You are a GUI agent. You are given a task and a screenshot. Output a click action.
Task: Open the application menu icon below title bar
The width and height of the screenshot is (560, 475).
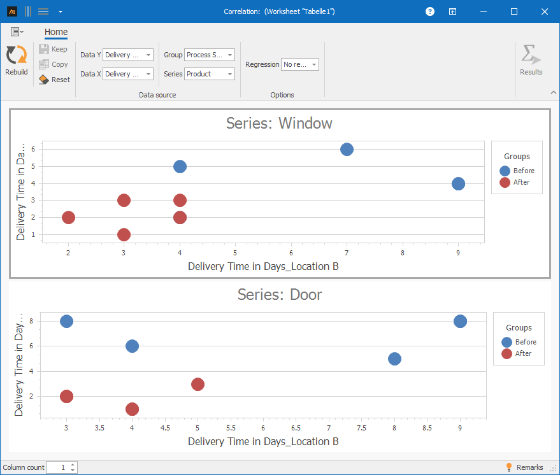click(x=17, y=32)
